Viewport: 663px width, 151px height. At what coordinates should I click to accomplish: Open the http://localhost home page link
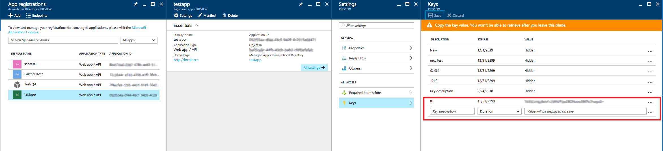[186, 60]
